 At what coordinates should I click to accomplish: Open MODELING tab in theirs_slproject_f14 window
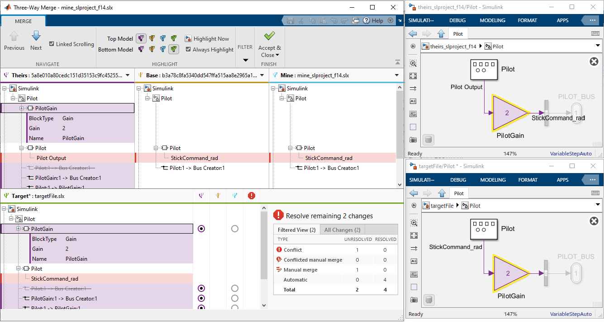pos(493,20)
